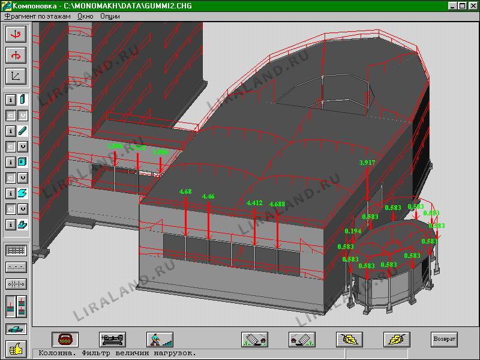
Task: Toggle the floor slab element display icon
Action: click(x=22, y=193)
